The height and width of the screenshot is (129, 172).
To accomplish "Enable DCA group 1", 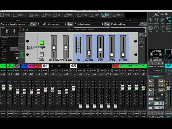I will [x=150, y=63].
